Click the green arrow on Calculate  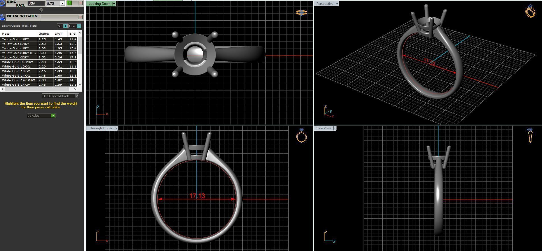[x=53, y=115]
